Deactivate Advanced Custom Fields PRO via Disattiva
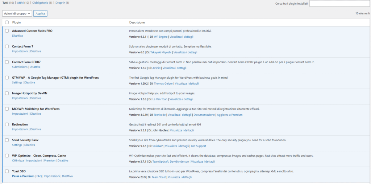371x184 pixels. pyautogui.click(x=17, y=36)
